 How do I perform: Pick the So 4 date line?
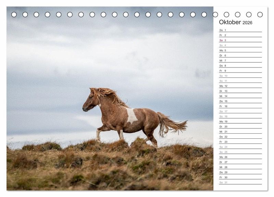[x=240, y=46]
